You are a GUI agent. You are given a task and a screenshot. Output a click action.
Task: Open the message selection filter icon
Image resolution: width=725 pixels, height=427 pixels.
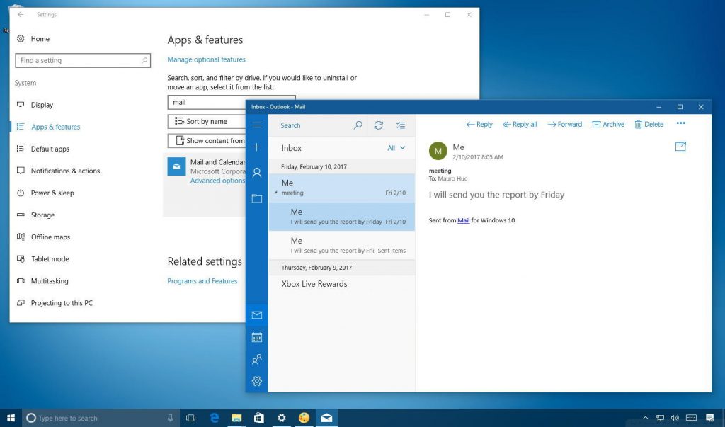point(401,125)
